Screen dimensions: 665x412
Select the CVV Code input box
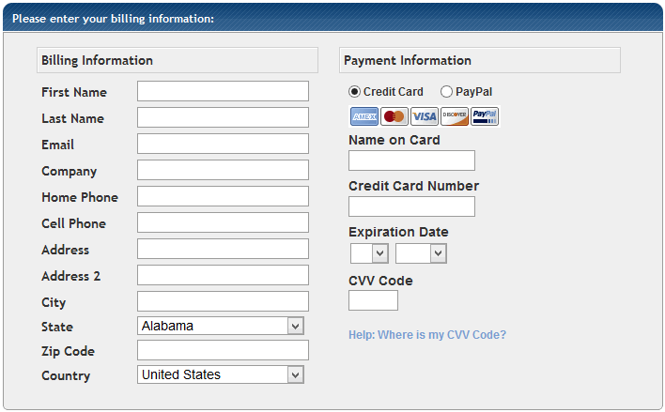tap(373, 300)
